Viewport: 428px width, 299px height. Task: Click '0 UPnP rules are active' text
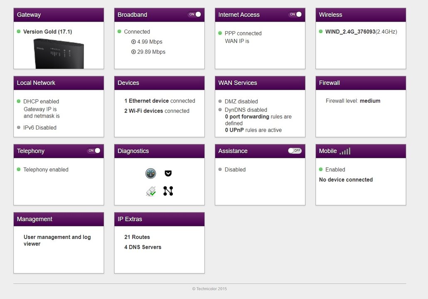coord(253,130)
